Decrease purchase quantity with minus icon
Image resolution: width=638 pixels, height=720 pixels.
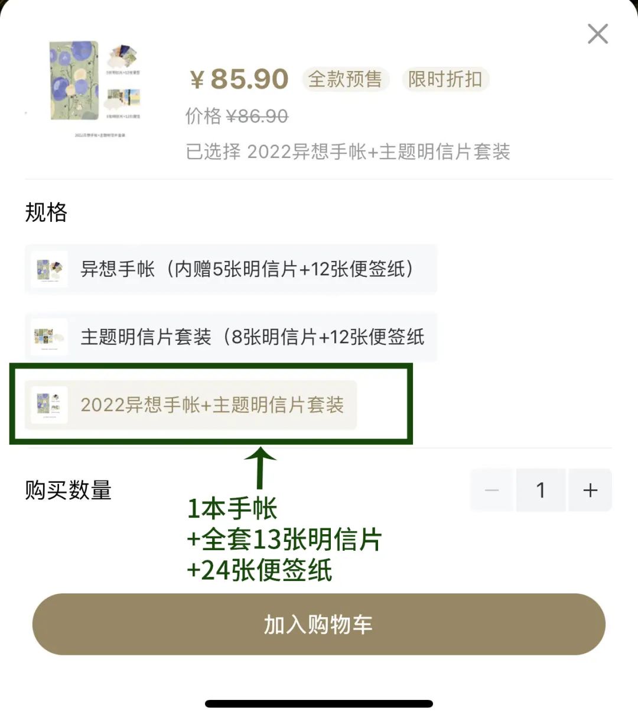(x=491, y=490)
